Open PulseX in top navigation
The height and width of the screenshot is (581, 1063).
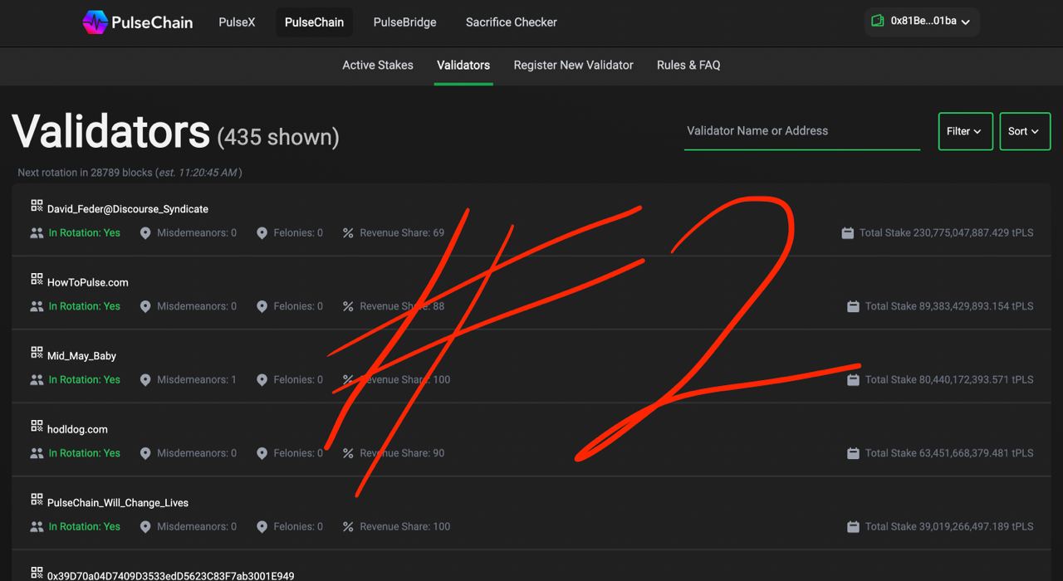237,22
